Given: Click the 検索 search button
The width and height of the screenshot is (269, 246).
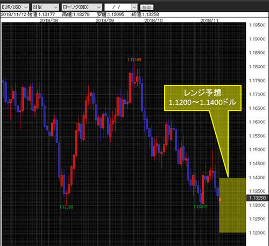Looking at the screenshot, I should (147, 8).
